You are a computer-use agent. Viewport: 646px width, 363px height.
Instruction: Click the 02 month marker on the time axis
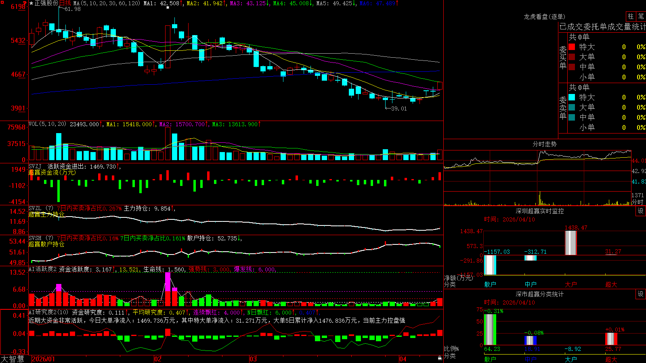coord(158,359)
